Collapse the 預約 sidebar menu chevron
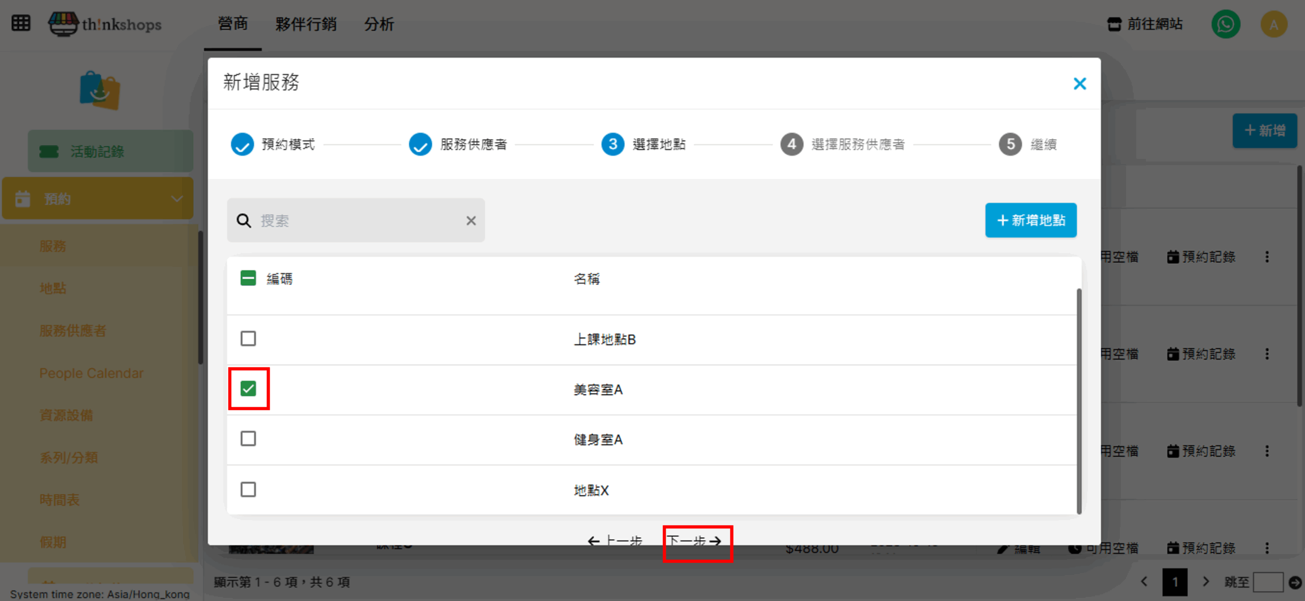Screen dimensions: 1305x601 pos(177,199)
